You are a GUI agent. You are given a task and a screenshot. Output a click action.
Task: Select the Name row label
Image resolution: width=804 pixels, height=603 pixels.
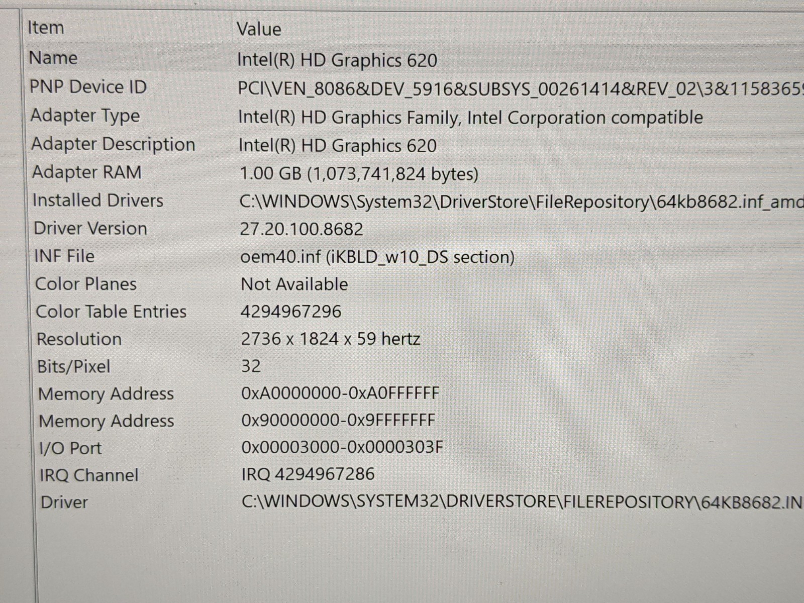point(53,58)
